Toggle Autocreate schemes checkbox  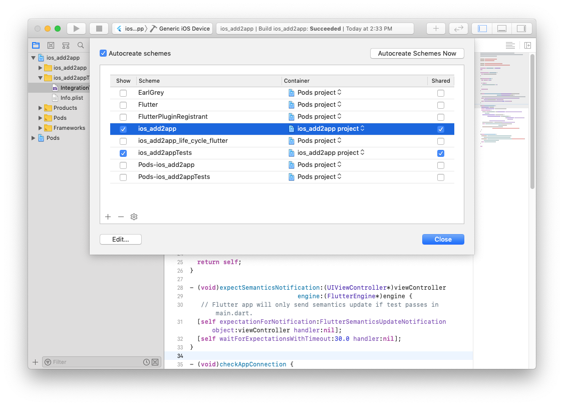103,53
